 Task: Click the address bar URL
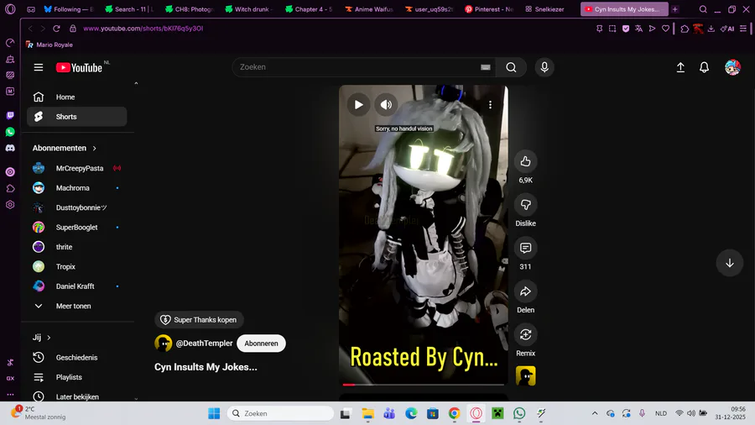(143, 29)
